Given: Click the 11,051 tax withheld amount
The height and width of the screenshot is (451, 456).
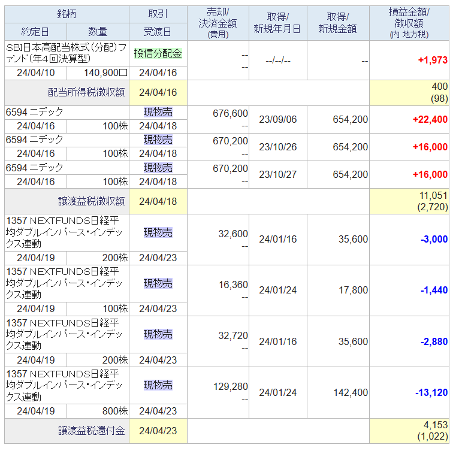Looking at the screenshot, I should point(433,196).
